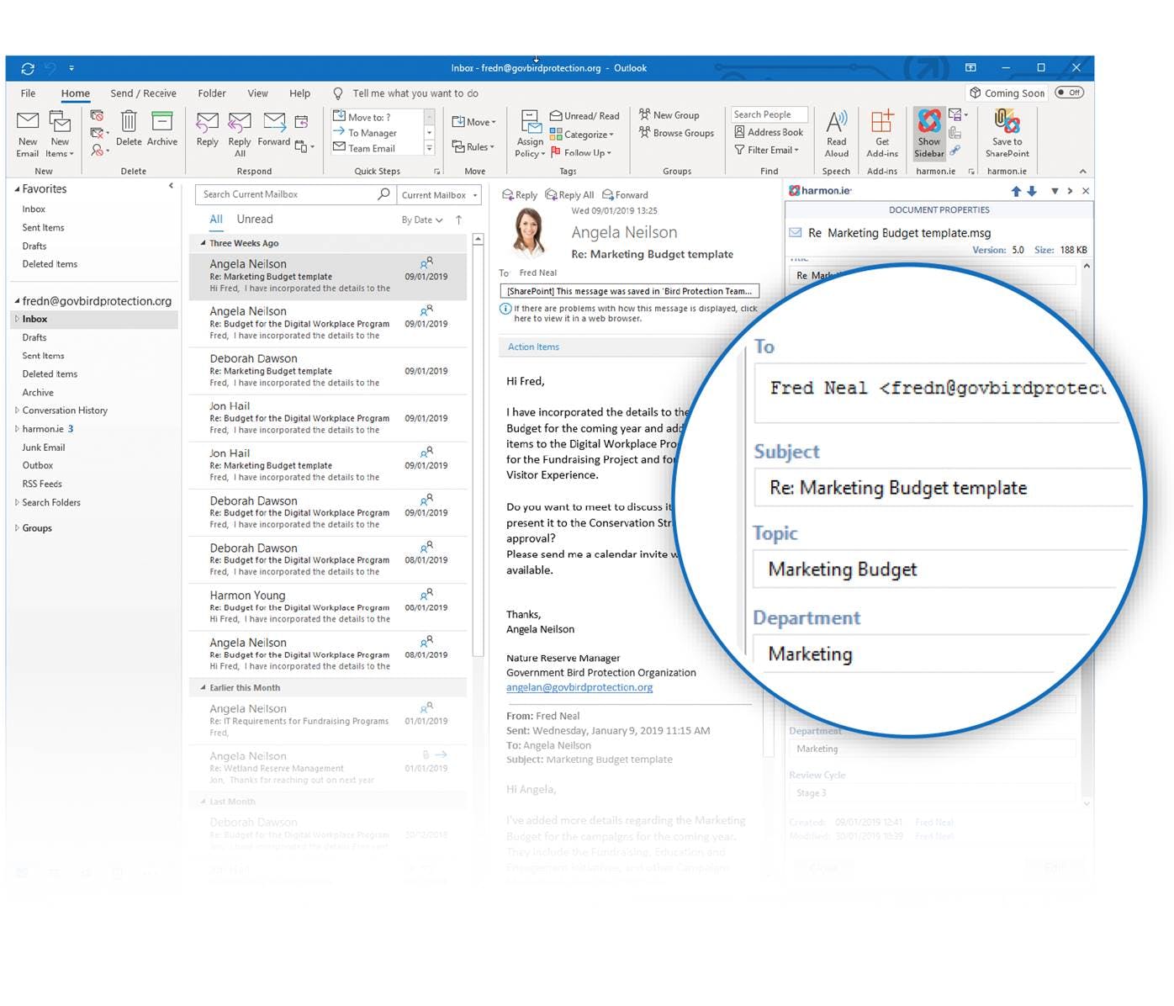1174x1006 pixels.
Task: Open the New Items menu
Action: 60,134
